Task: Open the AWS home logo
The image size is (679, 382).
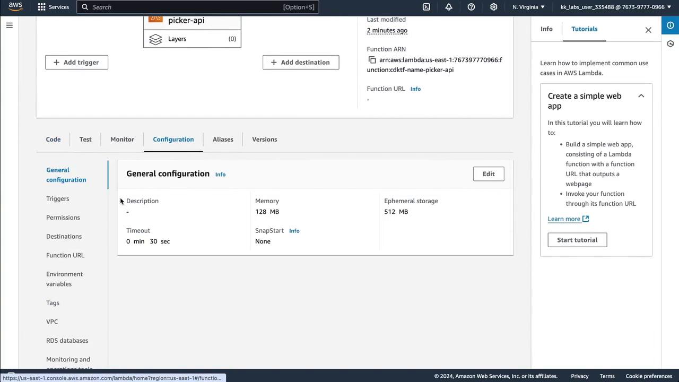Action: pyautogui.click(x=15, y=7)
